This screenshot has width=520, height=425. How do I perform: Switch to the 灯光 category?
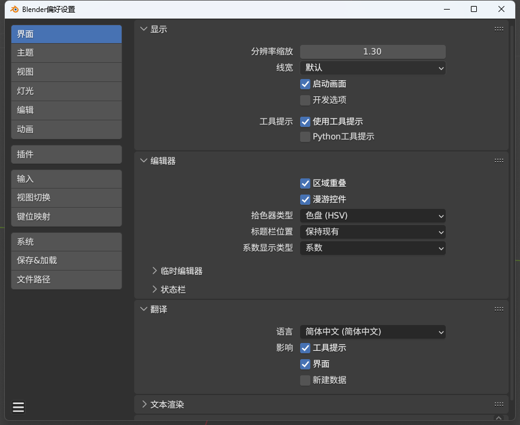pyautogui.click(x=66, y=91)
